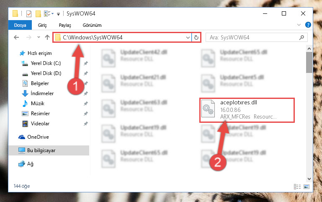
Task: Click the back navigation arrow
Action: click(x=16, y=37)
